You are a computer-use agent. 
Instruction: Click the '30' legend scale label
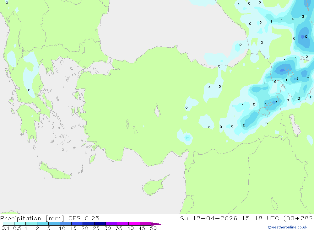point(107,228)
